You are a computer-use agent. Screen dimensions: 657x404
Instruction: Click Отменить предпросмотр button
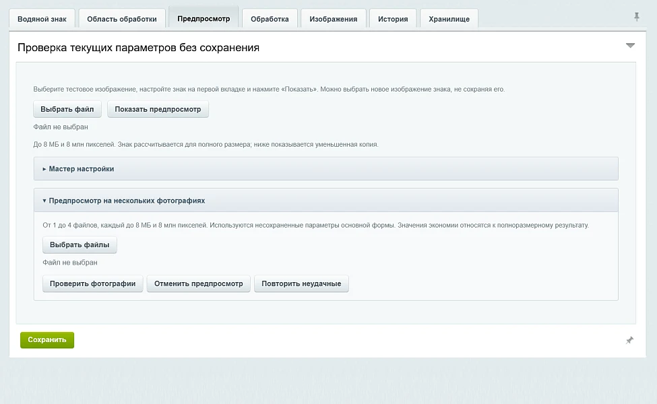[199, 284]
